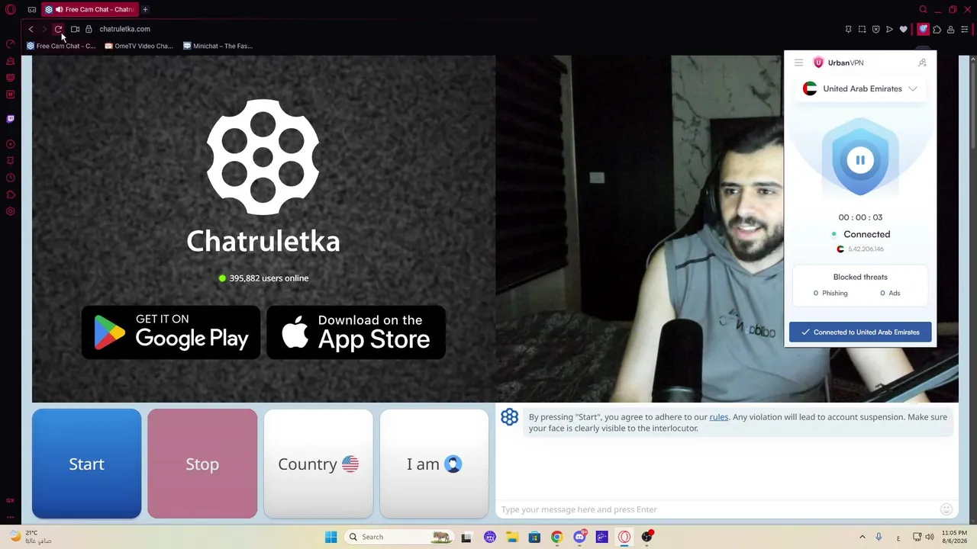Viewport: 977px width, 549px height.
Task: Open the Opera main menu logo
Action: pos(11,9)
